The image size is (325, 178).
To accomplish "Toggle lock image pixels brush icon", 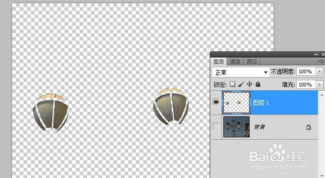I will tap(241, 84).
